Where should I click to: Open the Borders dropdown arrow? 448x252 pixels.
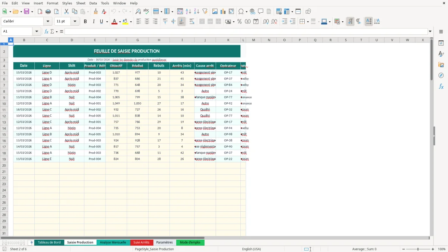(x=308, y=22)
